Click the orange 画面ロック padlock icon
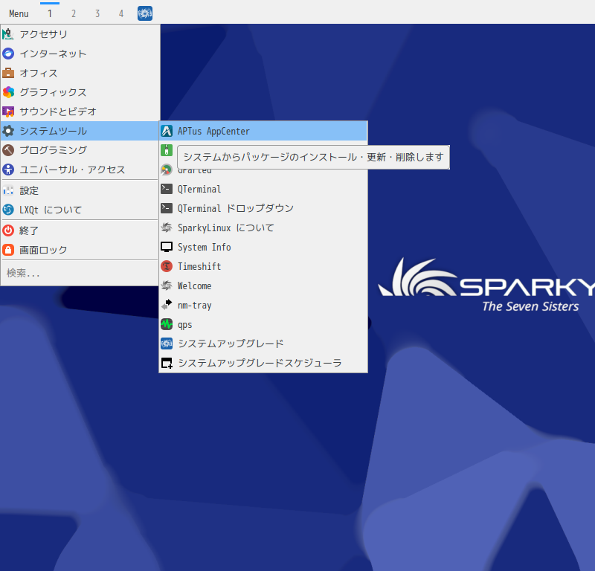The height and width of the screenshot is (571, 595). click(8, 250)
